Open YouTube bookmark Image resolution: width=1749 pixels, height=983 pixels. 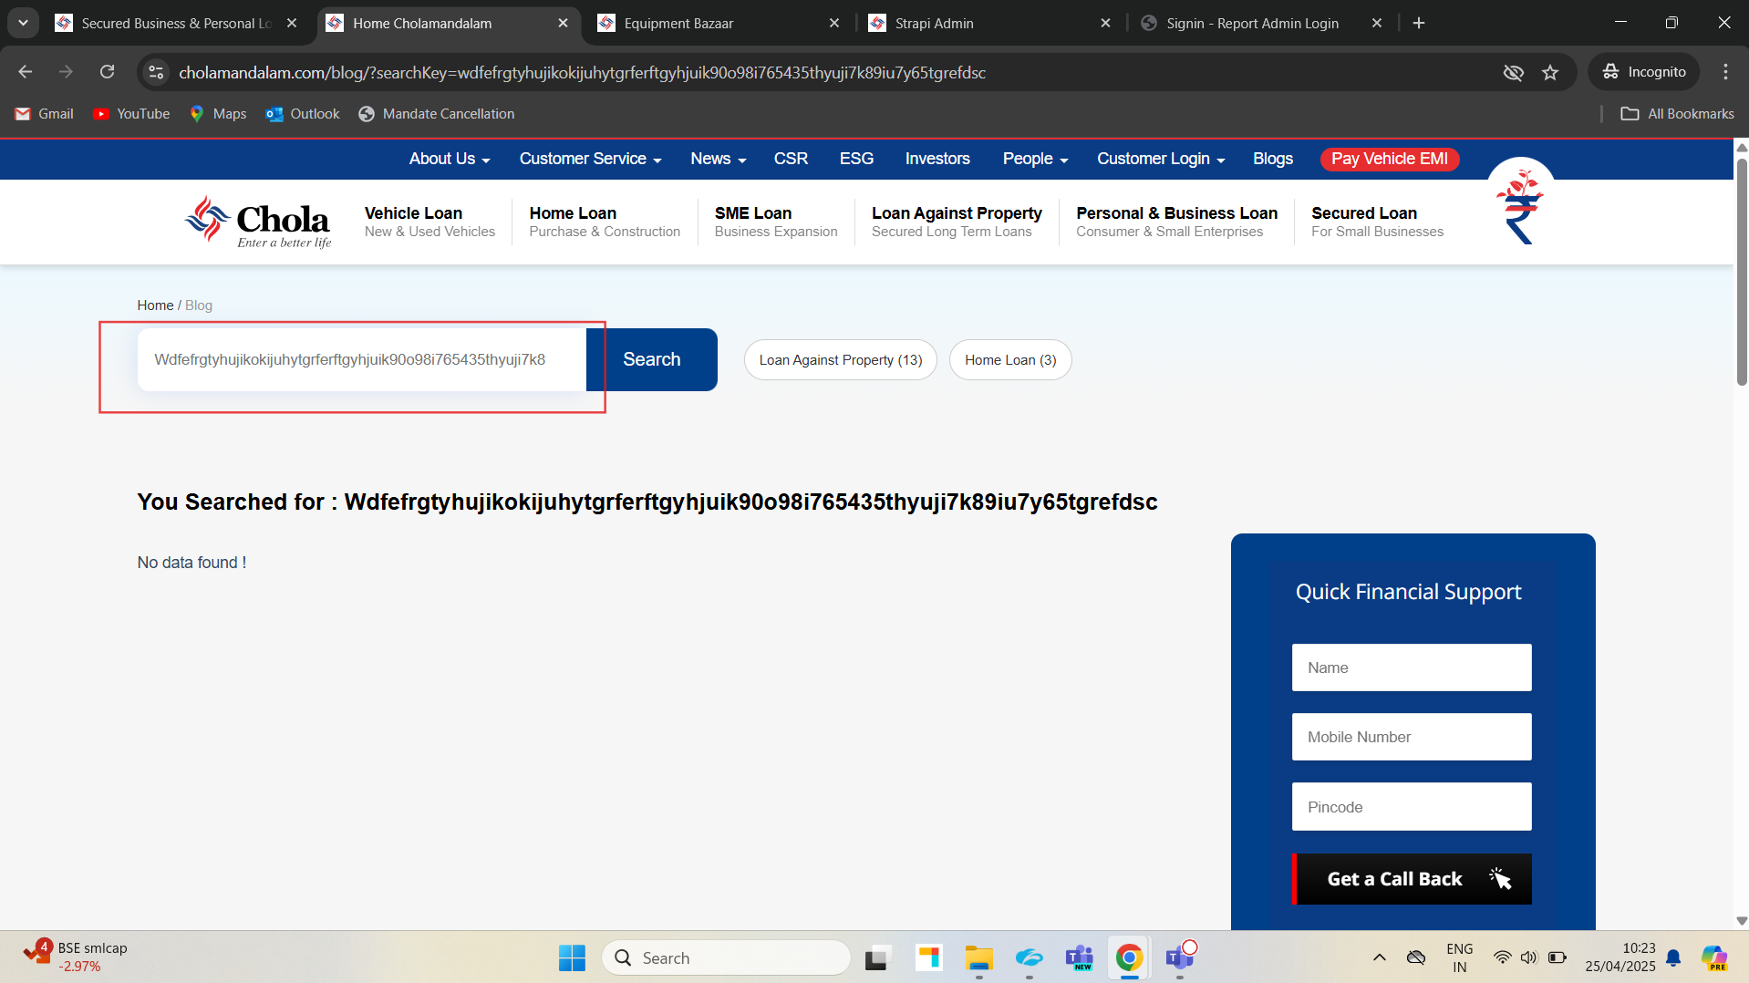(131, 114)
